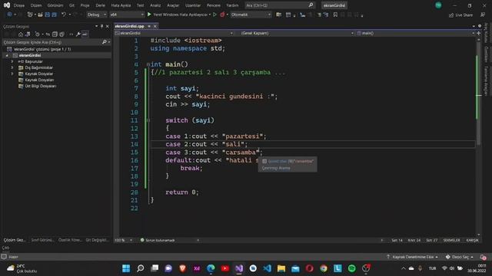Open Visual Studio Code from the taskbar
This screenshot has width=492, height=276.
(267, 268)
